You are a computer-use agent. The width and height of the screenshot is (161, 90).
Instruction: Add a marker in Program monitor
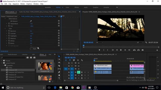(99, 50)
